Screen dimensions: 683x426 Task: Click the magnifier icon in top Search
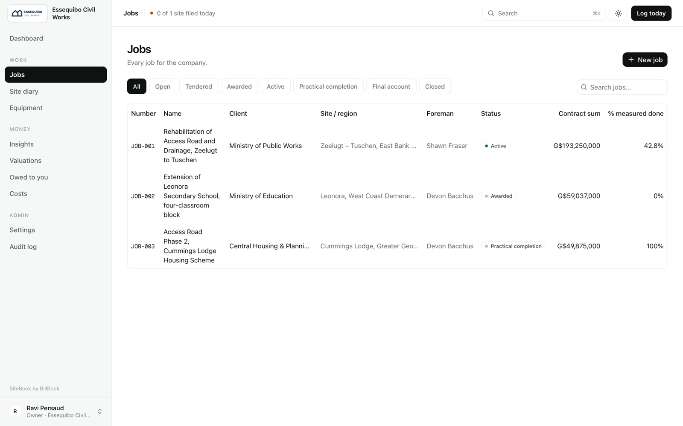point(491,13)
